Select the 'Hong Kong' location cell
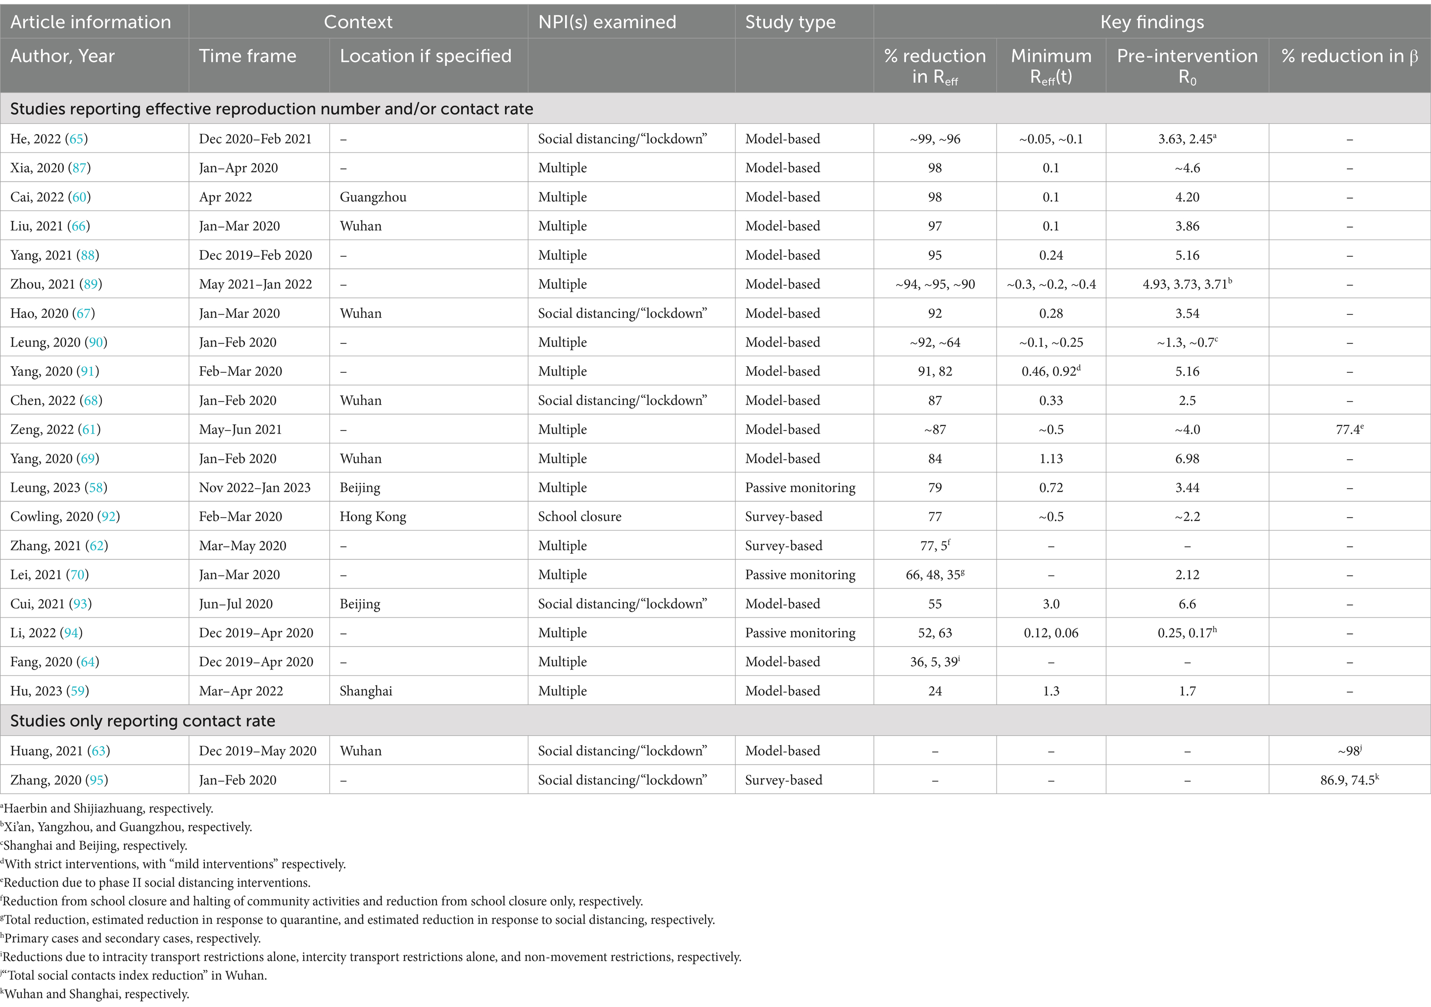The width and height of the screenshot is (1431, 1007). coord(373,517)
